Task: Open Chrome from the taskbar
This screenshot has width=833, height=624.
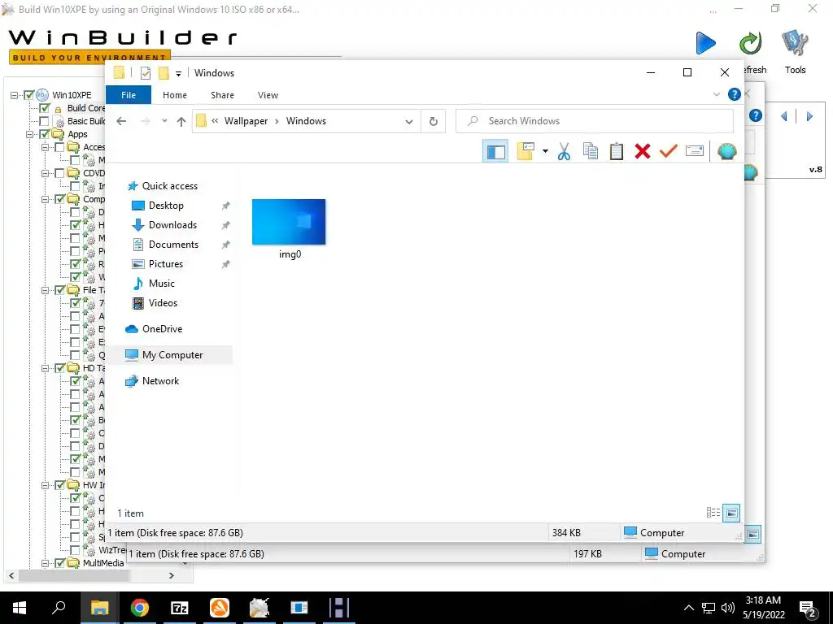Action: point(140,608)
